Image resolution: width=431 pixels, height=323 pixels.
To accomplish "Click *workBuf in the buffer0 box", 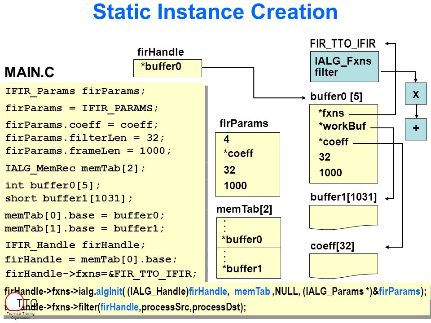I will 342,127.
